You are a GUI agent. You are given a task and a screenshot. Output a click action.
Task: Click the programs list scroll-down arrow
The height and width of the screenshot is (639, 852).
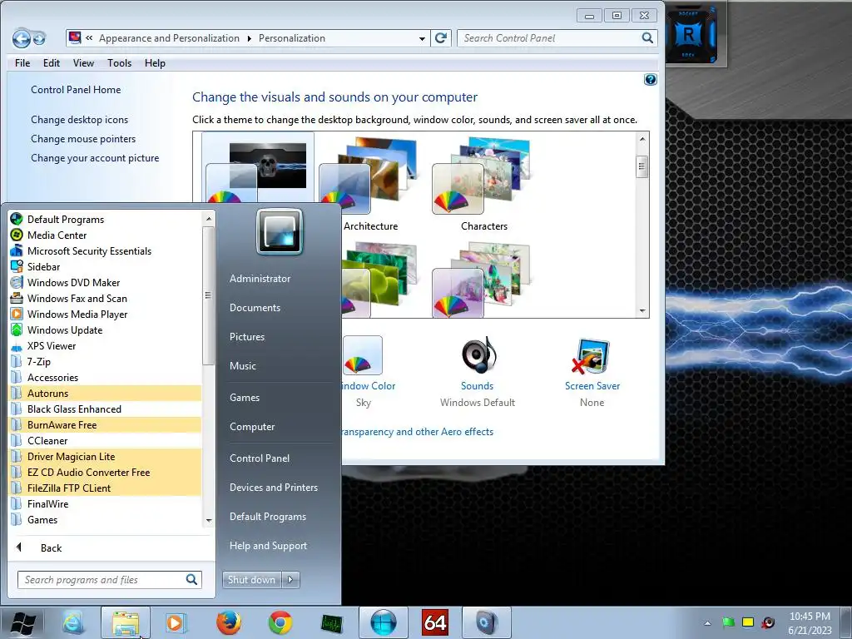(209, 521)
